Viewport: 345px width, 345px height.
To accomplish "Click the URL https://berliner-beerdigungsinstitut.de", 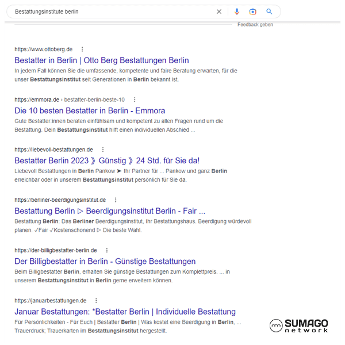I will (60, 200).
